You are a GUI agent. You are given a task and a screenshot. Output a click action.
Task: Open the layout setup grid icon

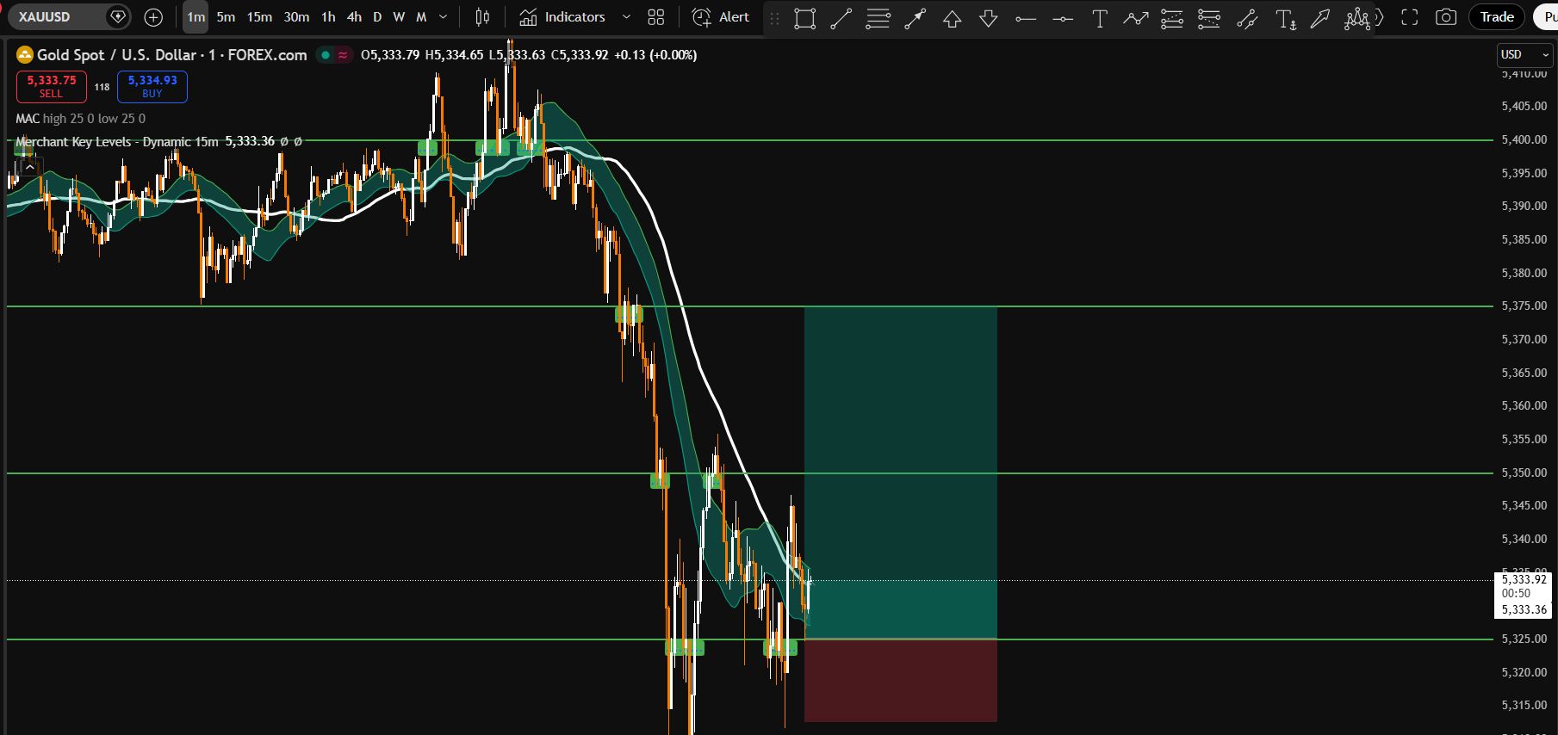click(x=656, y=17)
